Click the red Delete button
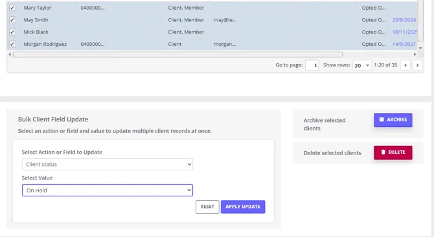This screenshot has width=434, height=237. point(393,152)
